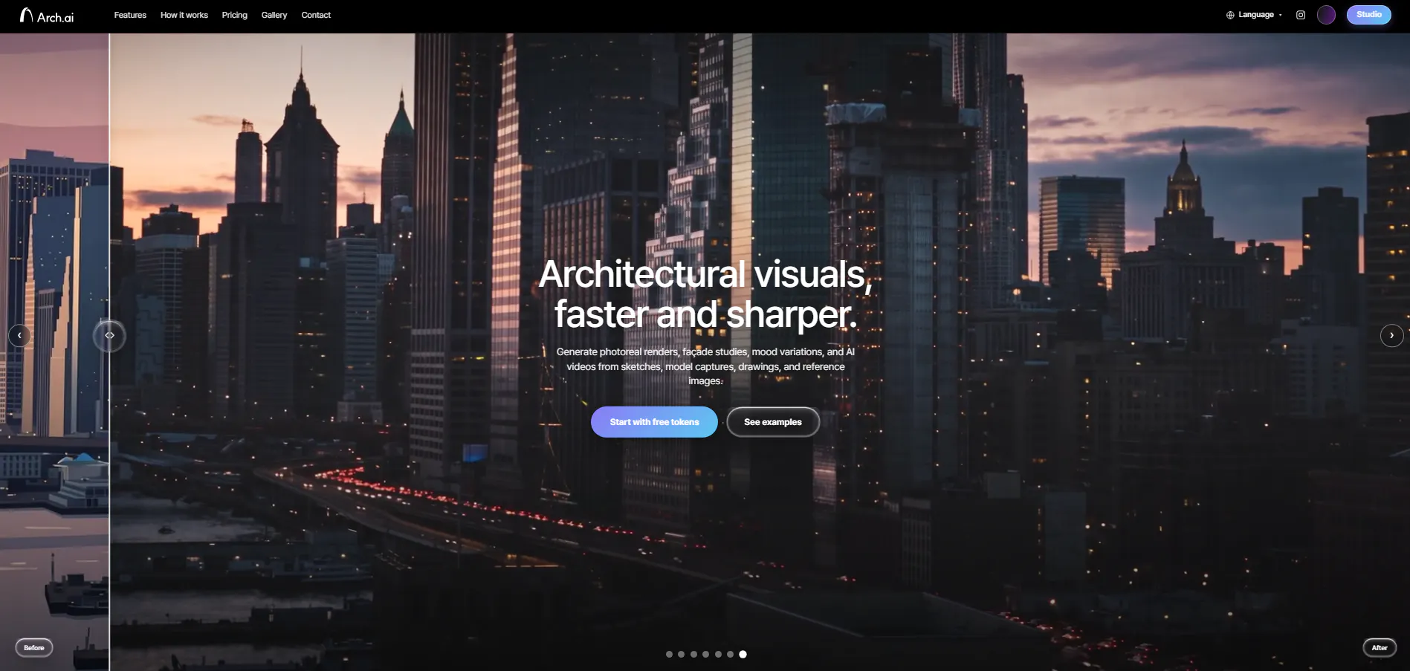1410x671 pixels.
Task: Click the headline "Architectural visuals, faster and sharper."
Action: [705, 294]
